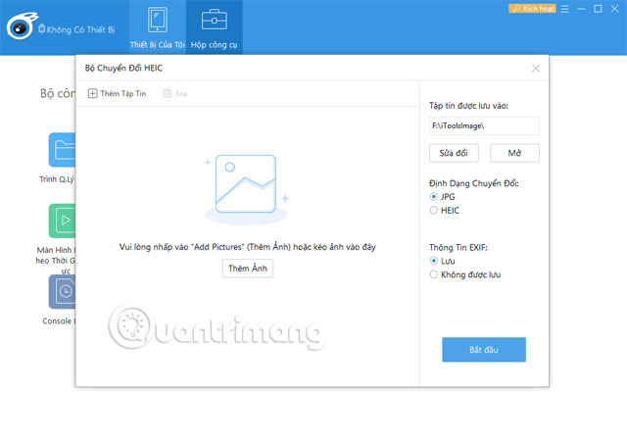This screenshot has width=627, height=441.
Task: Click the iTools eye logo
Action: 22,26
